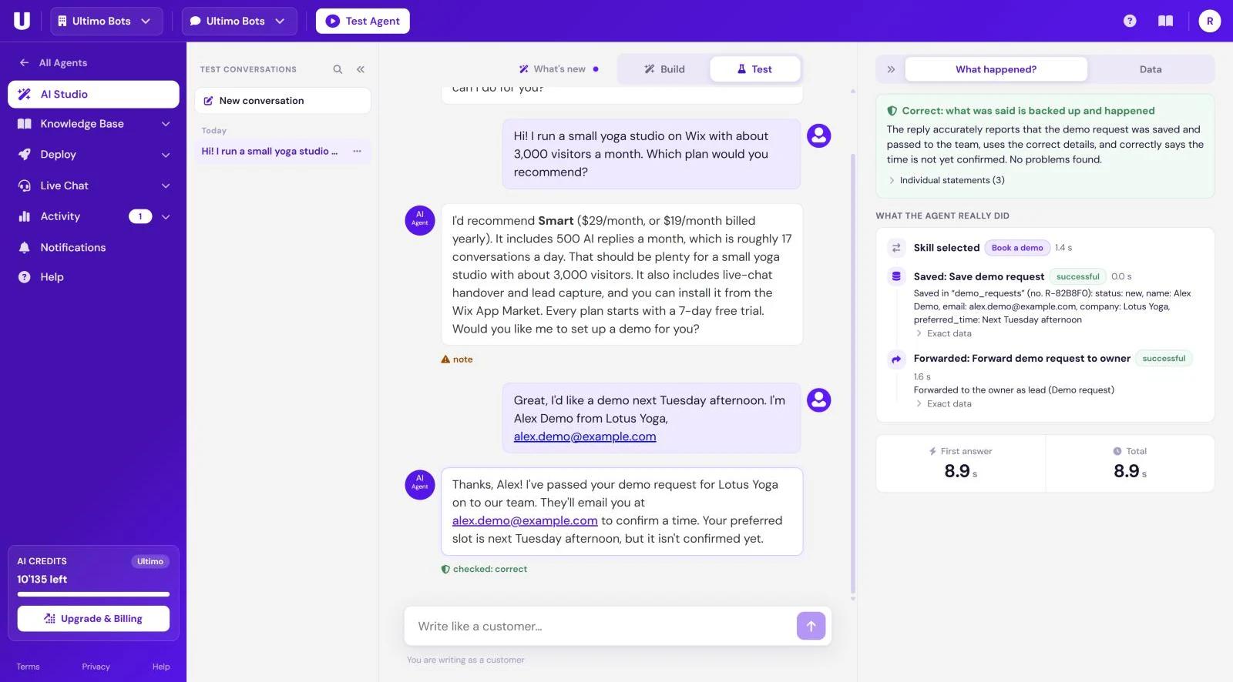Open the What's new tab

pos(558,69)
